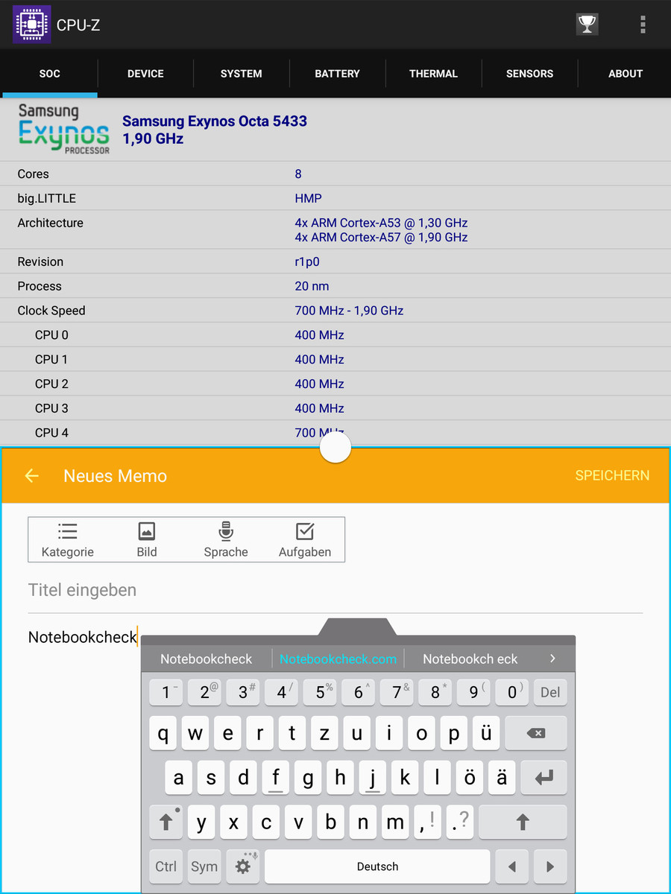The height and width of the screenshot is (894, 671).
Task: Select the Cores value '8'
Action: [x=298, y=174]
